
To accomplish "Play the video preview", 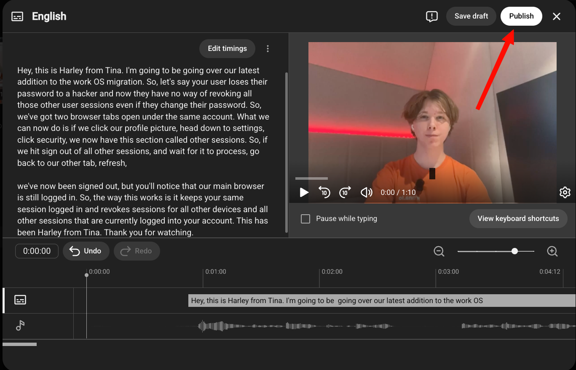I will click(304, 192).
